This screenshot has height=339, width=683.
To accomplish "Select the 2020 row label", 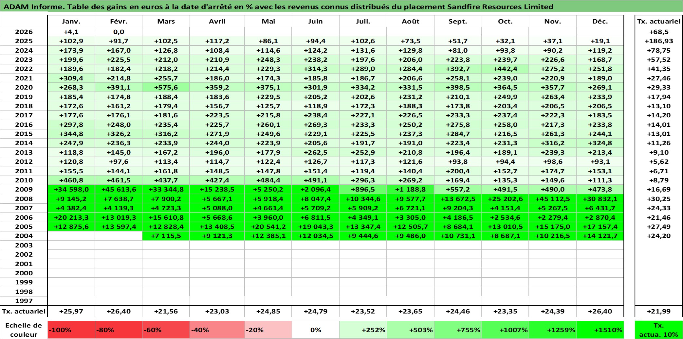I will 24,87.
